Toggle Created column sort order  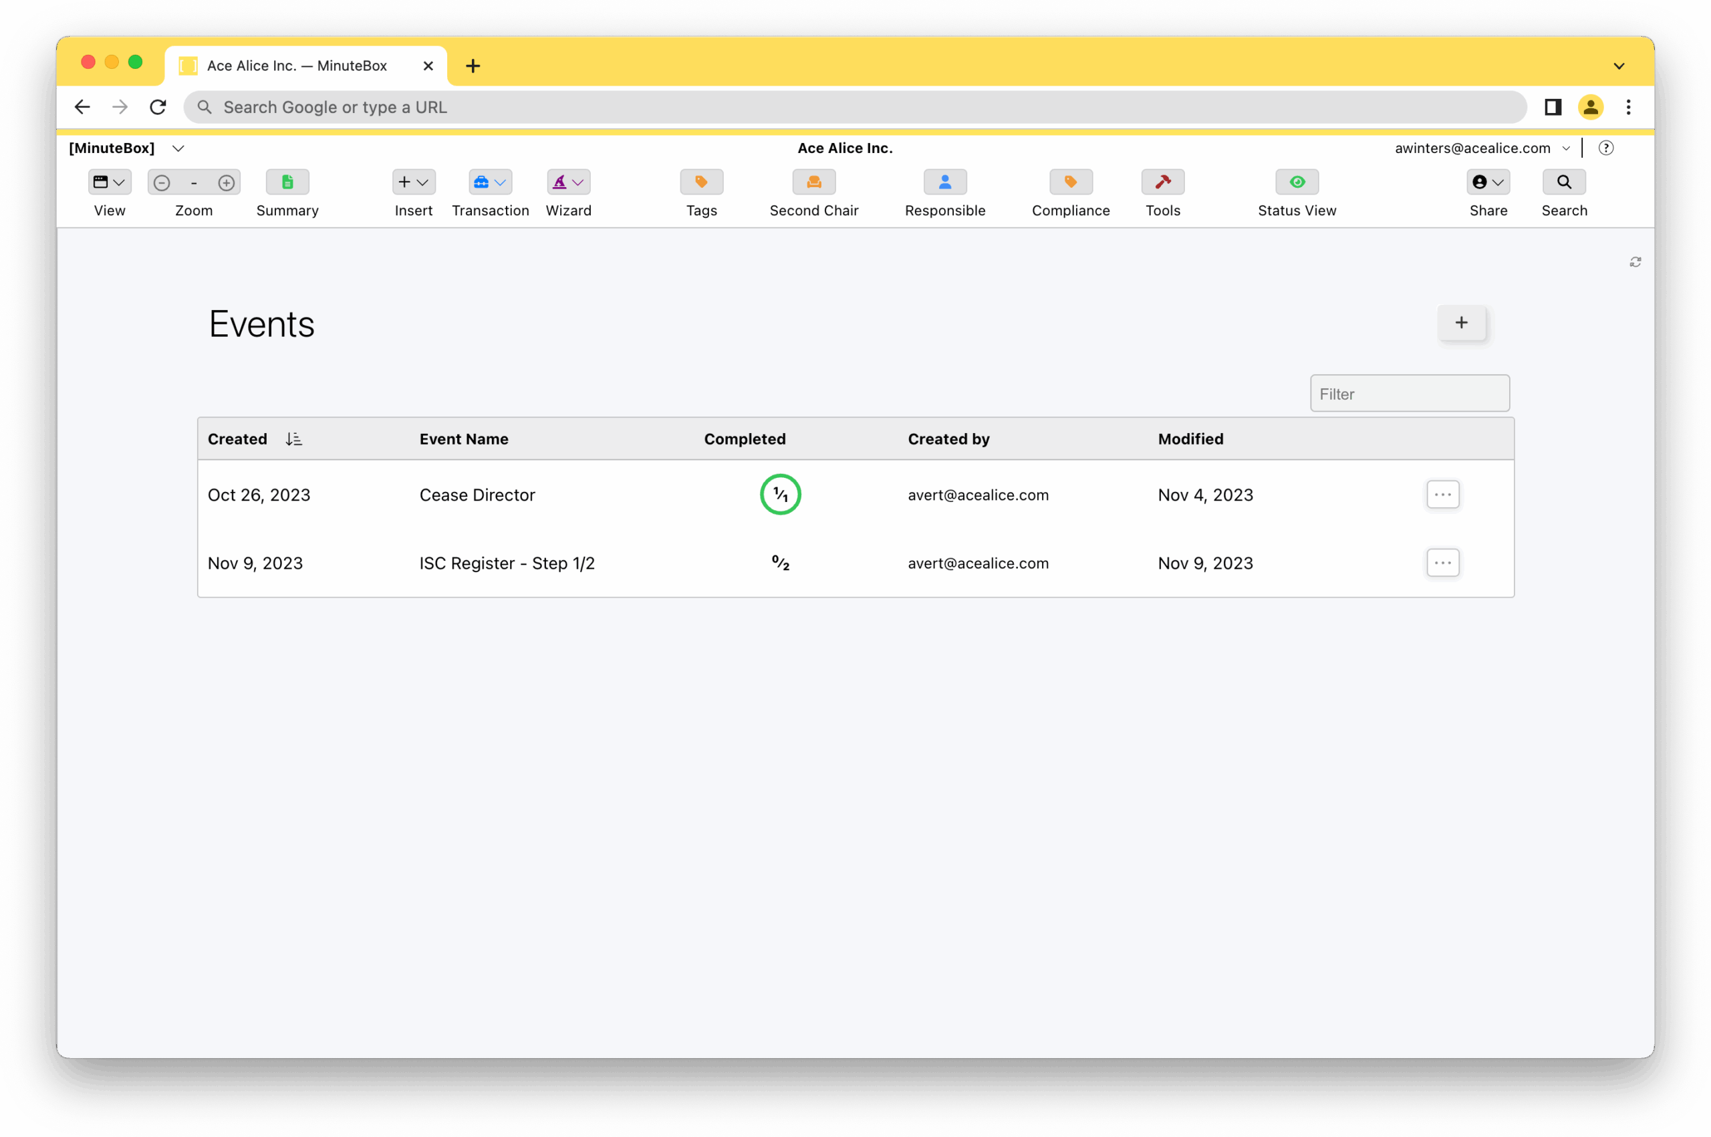pyautogui.click(x=293, y=438)
